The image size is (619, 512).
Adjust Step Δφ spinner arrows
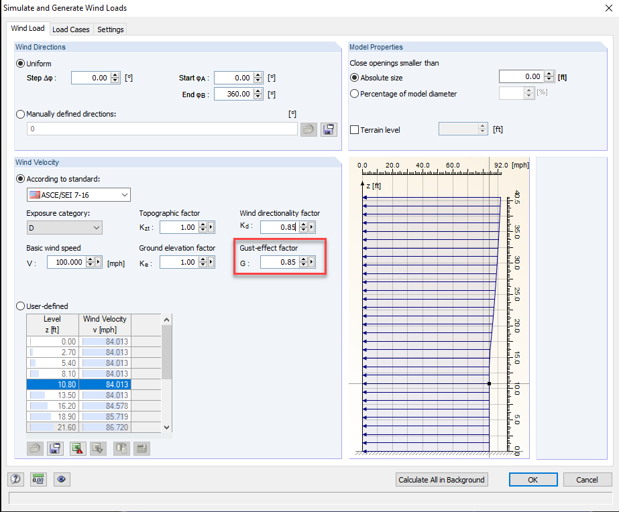click(x=115, y=78)
